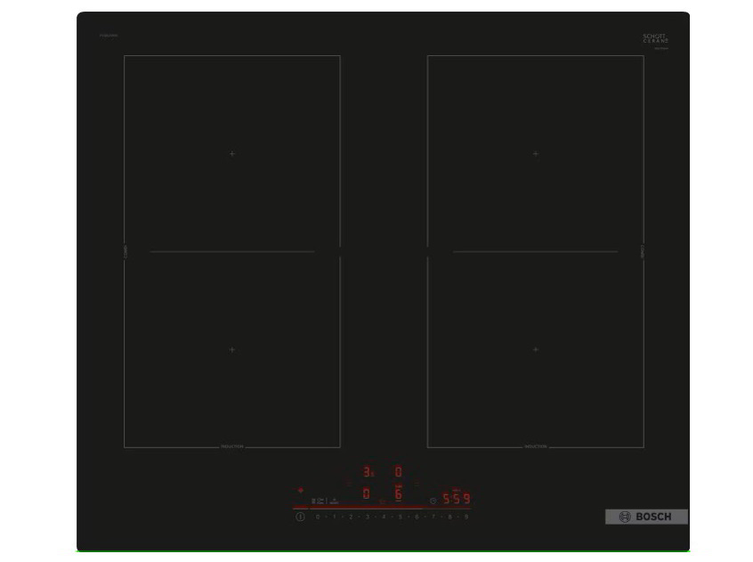
Task: Click rear-right cooking zone center cross
Action: click(x=536, y=154)
